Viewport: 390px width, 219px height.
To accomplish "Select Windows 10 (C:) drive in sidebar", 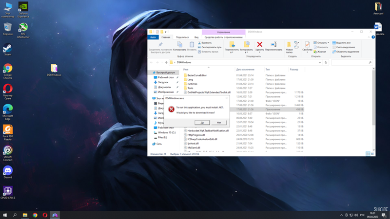I will pos(167,132).
